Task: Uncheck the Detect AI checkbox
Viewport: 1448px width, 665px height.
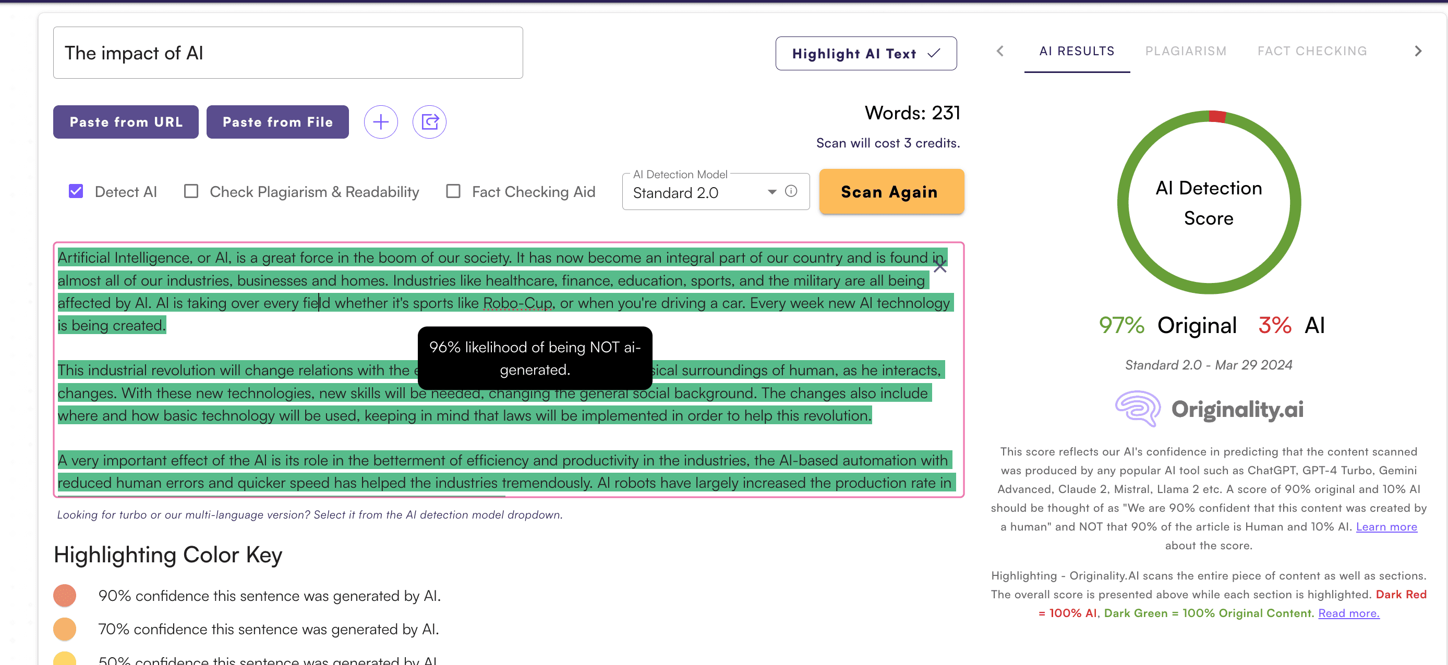Action: (x=76, y=191)
